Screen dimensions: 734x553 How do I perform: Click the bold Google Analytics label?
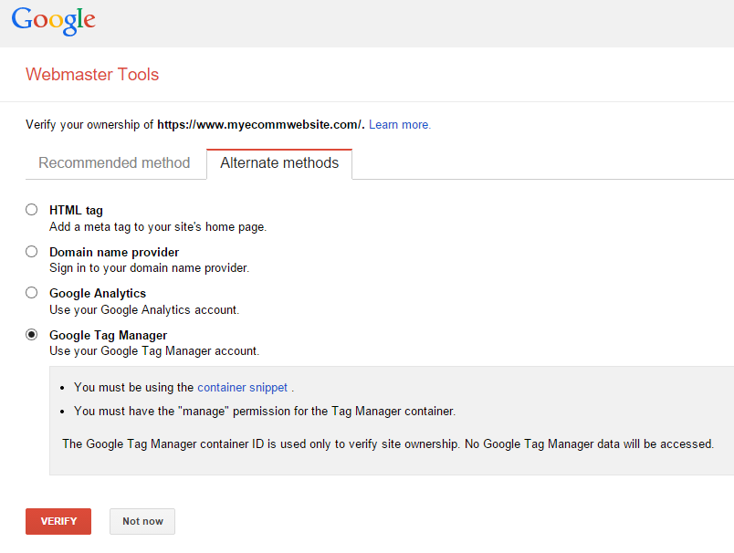pos(98,294)
